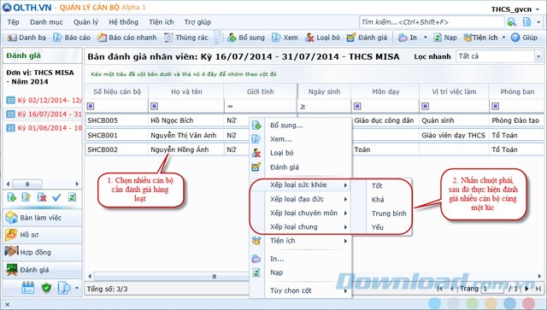547x310 pixels.
Task: Open the Hệ thống menu
Action: coord(123,22)
